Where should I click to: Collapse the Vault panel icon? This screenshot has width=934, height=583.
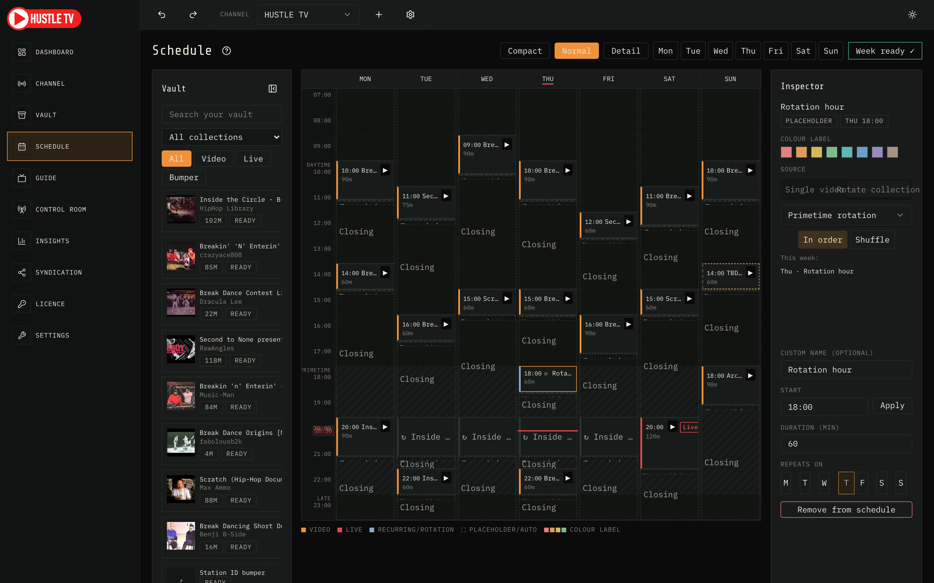tap(273, 89)
